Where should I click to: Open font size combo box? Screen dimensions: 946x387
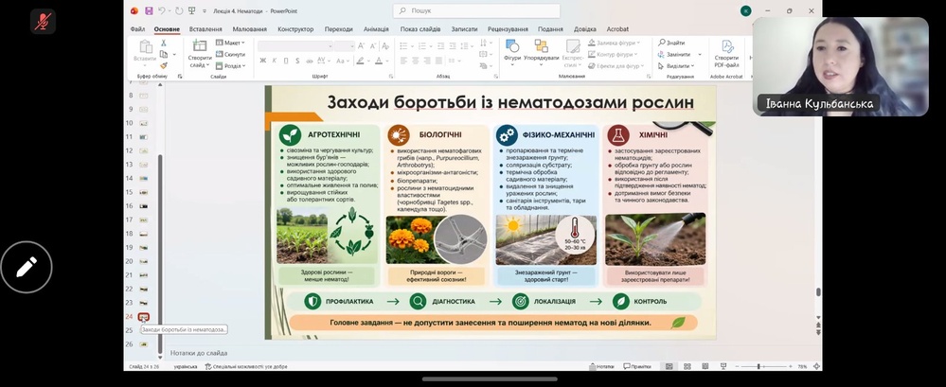(345, 45)
